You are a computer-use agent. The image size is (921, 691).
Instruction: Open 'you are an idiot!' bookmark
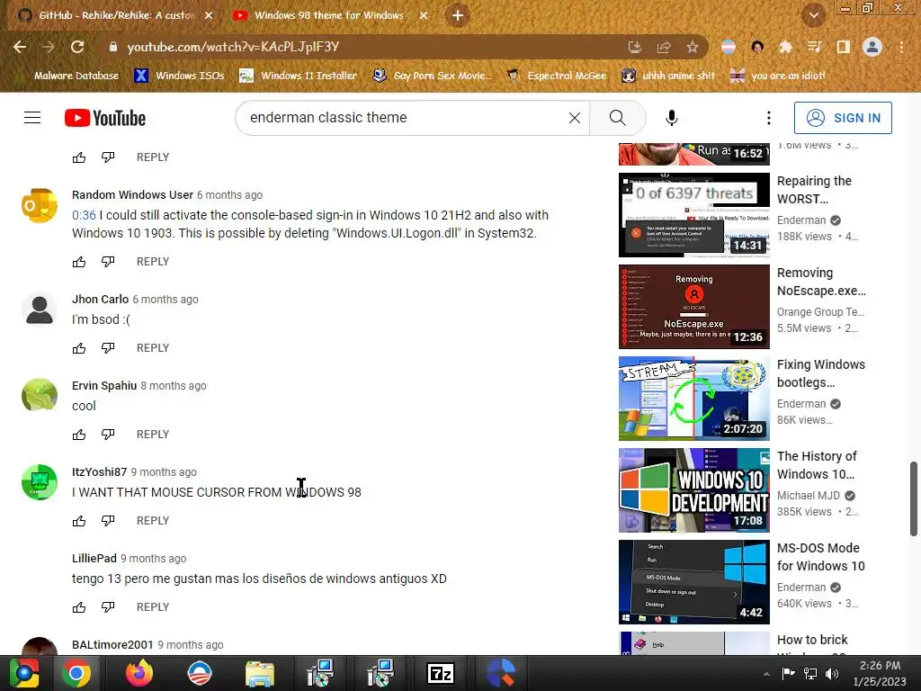[778, 76]
